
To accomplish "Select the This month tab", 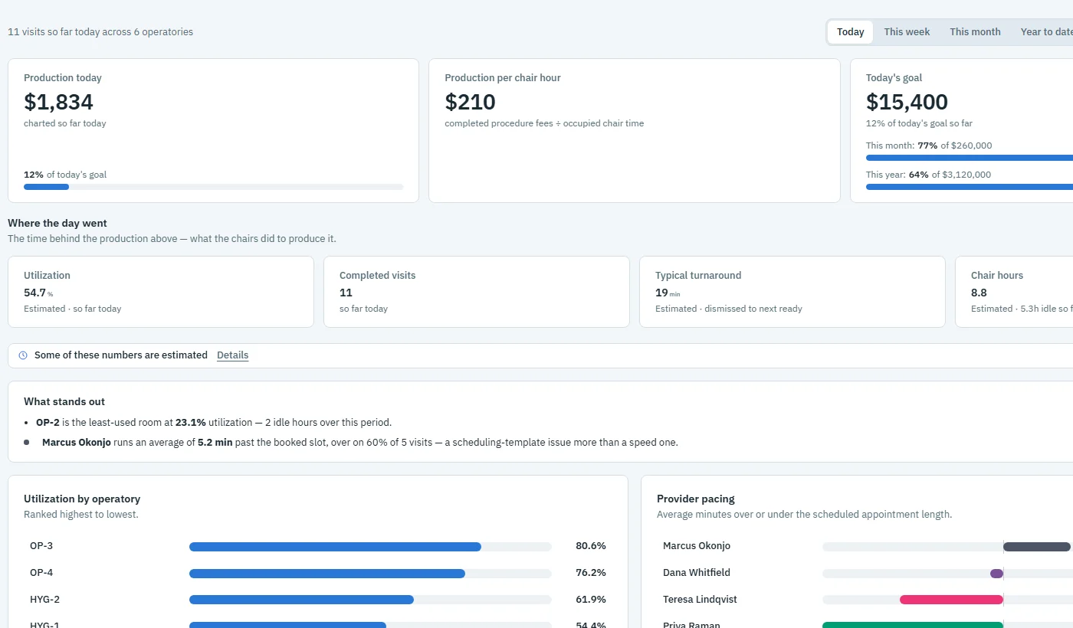I will [975, 32].
